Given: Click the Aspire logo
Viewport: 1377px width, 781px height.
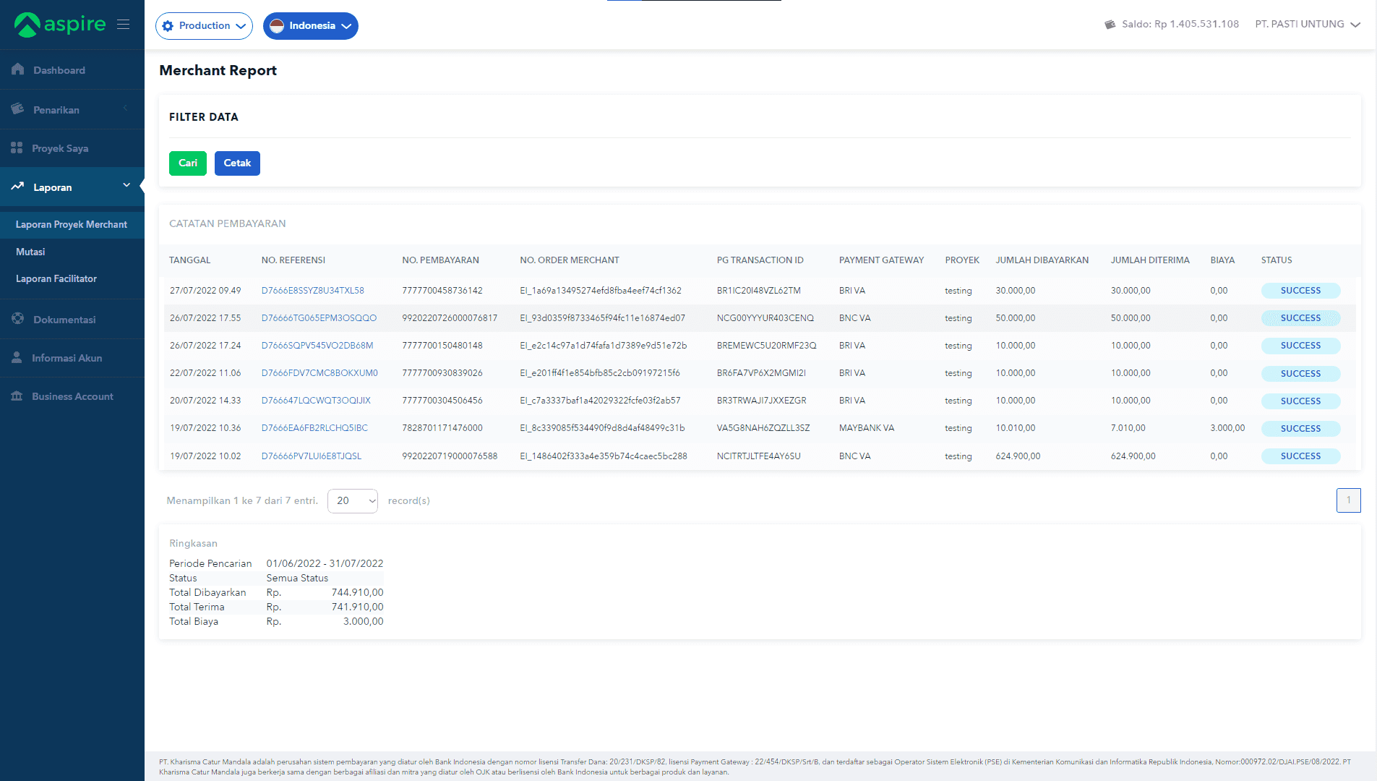Looking at the screenshot, I should click(60, 25).
